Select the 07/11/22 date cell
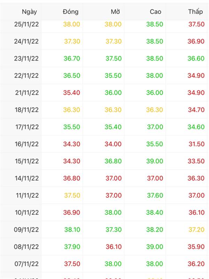 26,264
